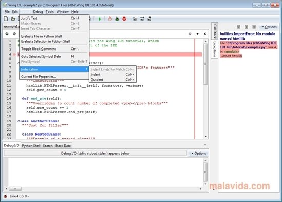Image resolution: width=282 pixels, height=202 pixels.
Task: Click the Debug I/O horizontal scrollbar thumb
Action: (15, 189)
